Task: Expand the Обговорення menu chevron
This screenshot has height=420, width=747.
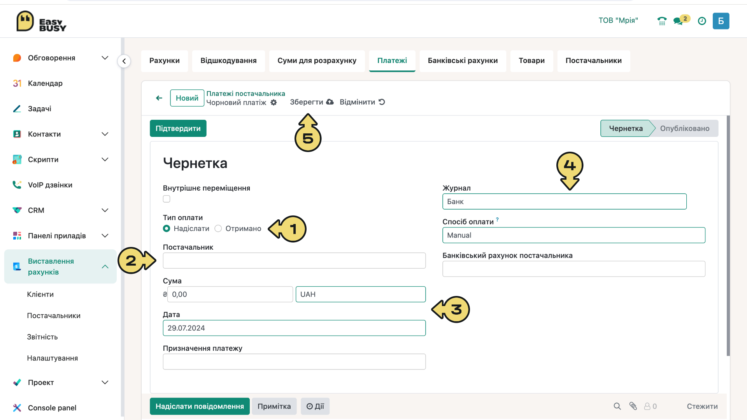Action: (x=105, y=58)
